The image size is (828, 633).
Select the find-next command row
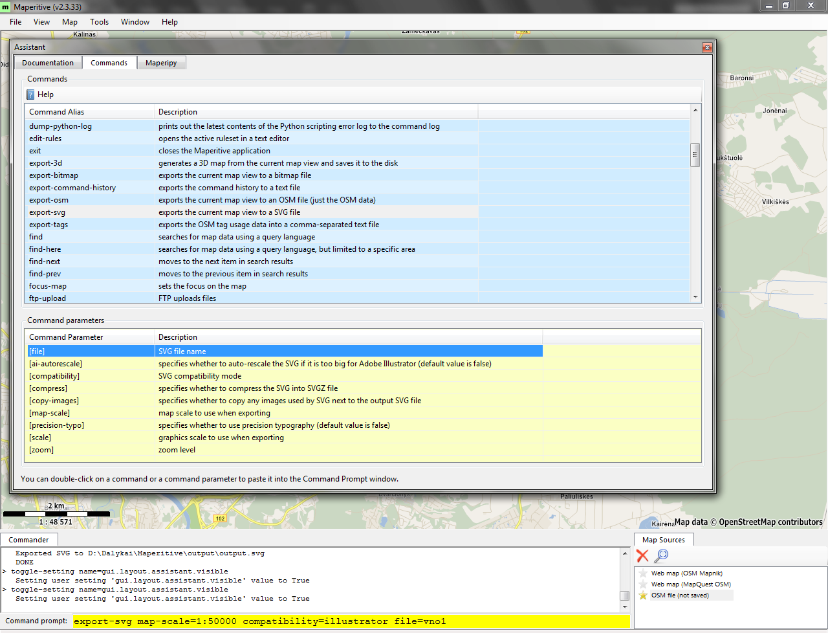tap(357, 261)
